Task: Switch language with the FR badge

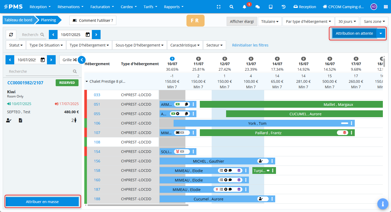Action: click(195, 20)
